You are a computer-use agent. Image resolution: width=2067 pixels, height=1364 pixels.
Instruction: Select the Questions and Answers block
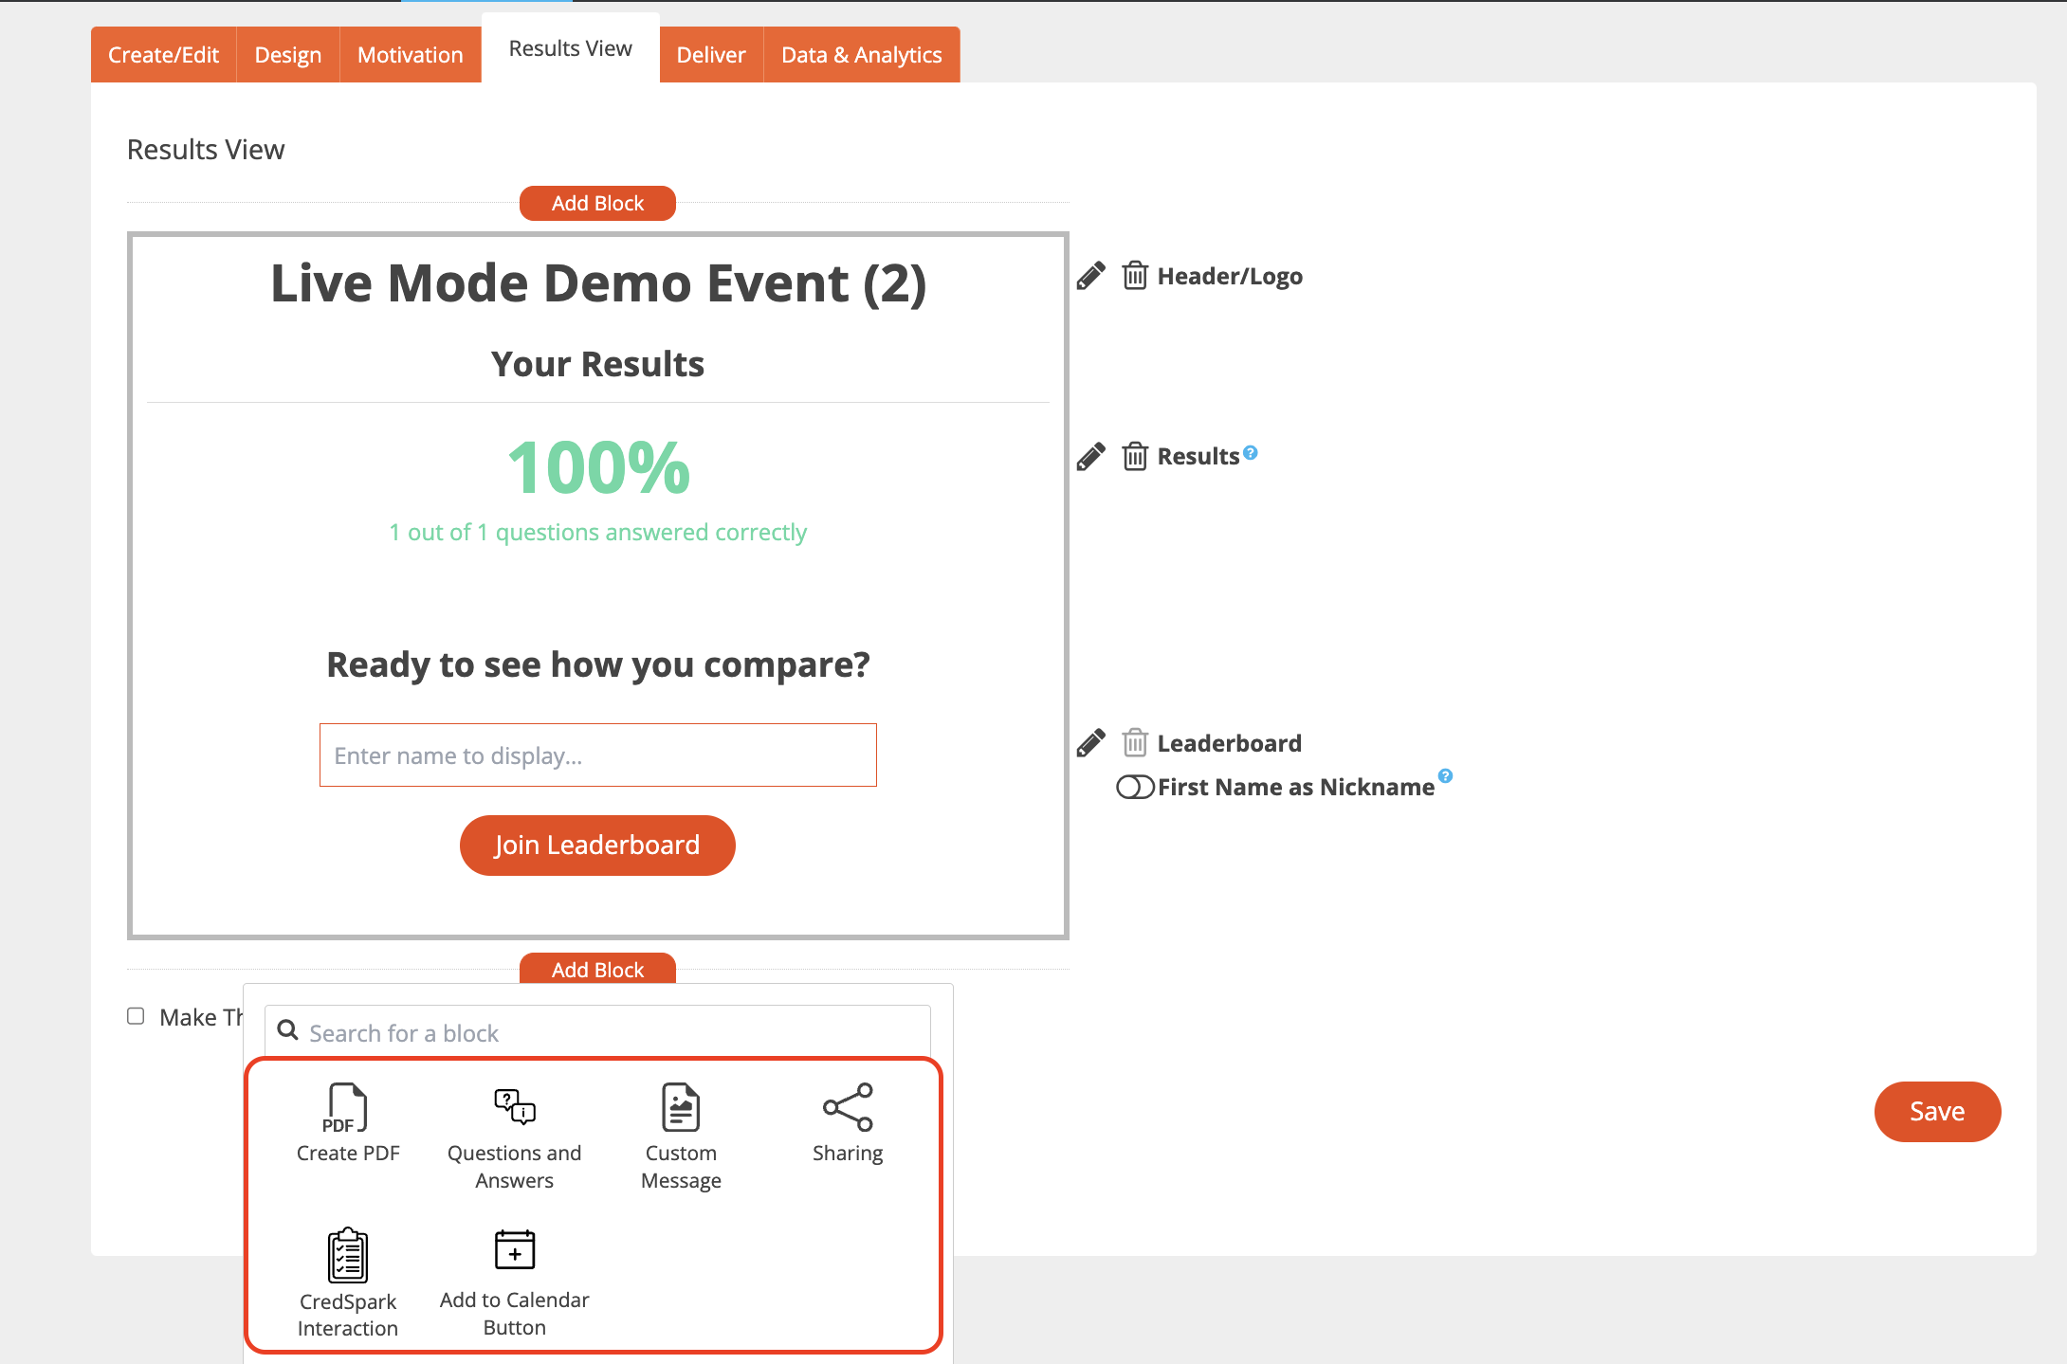514,1108
